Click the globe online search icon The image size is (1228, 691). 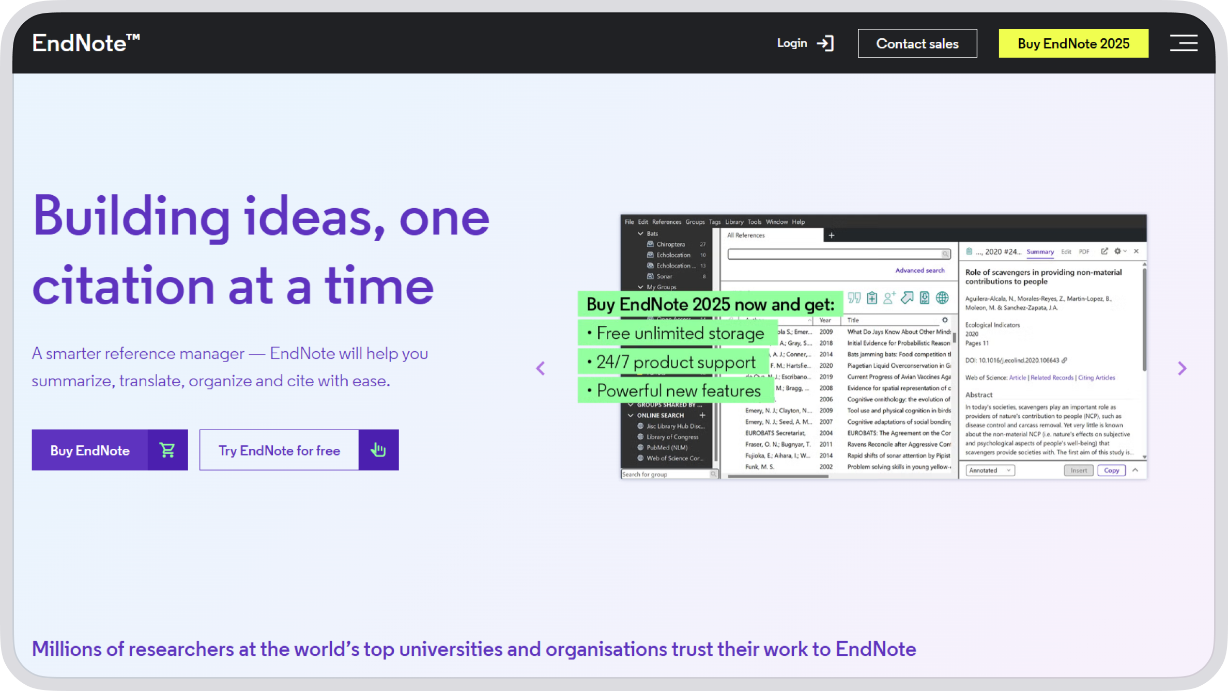point(942,298)
